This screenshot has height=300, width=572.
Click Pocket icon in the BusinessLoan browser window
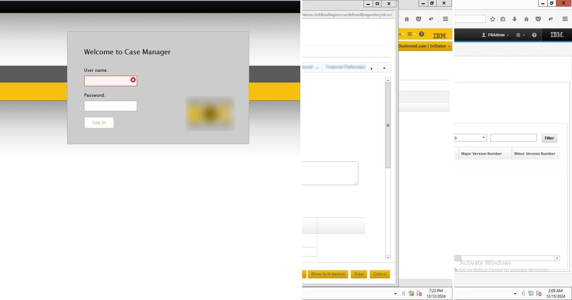click(x=419, y=19)
